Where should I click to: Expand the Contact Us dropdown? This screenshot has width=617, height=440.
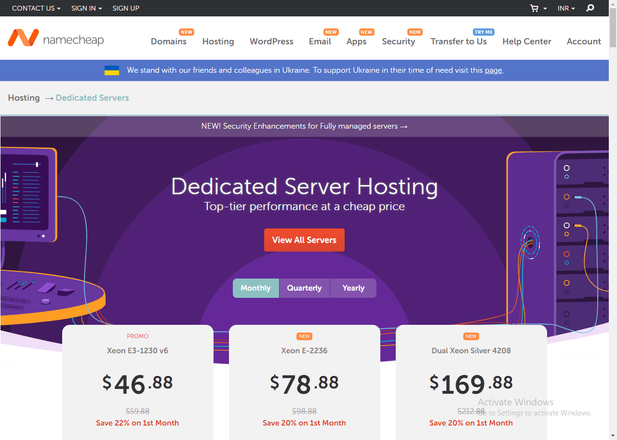36,8
